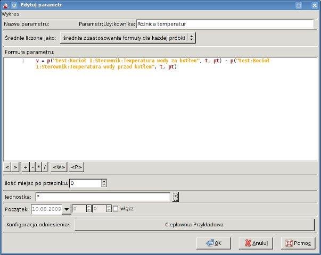321x255 pixels.
Task: Edit the Jednostka unit text field
Action: [x=103, y=197]
